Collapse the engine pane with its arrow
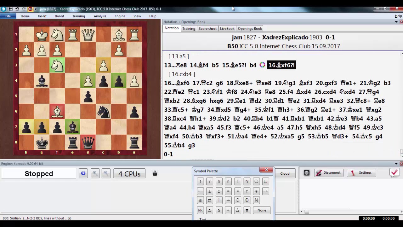 click(396, 164)
